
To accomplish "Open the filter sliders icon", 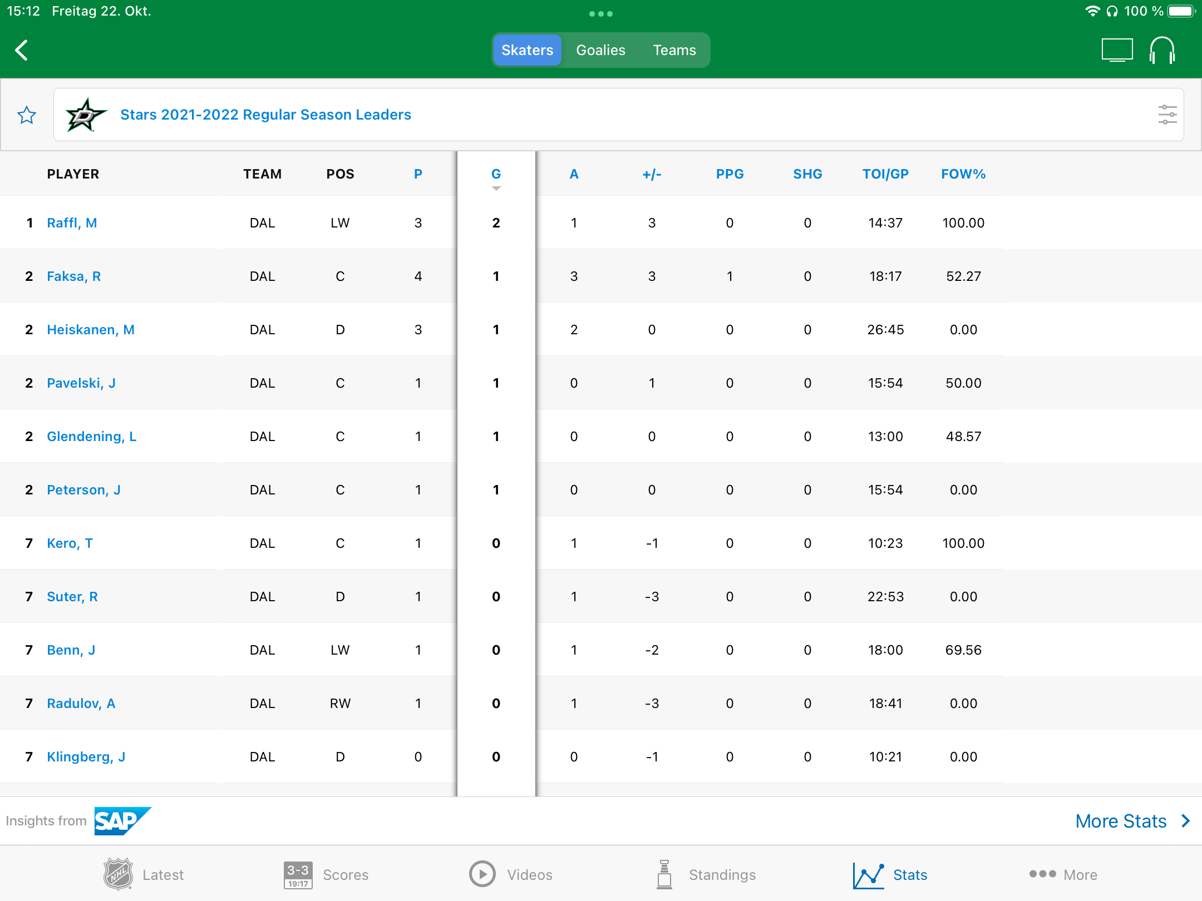I will 1167,115.
